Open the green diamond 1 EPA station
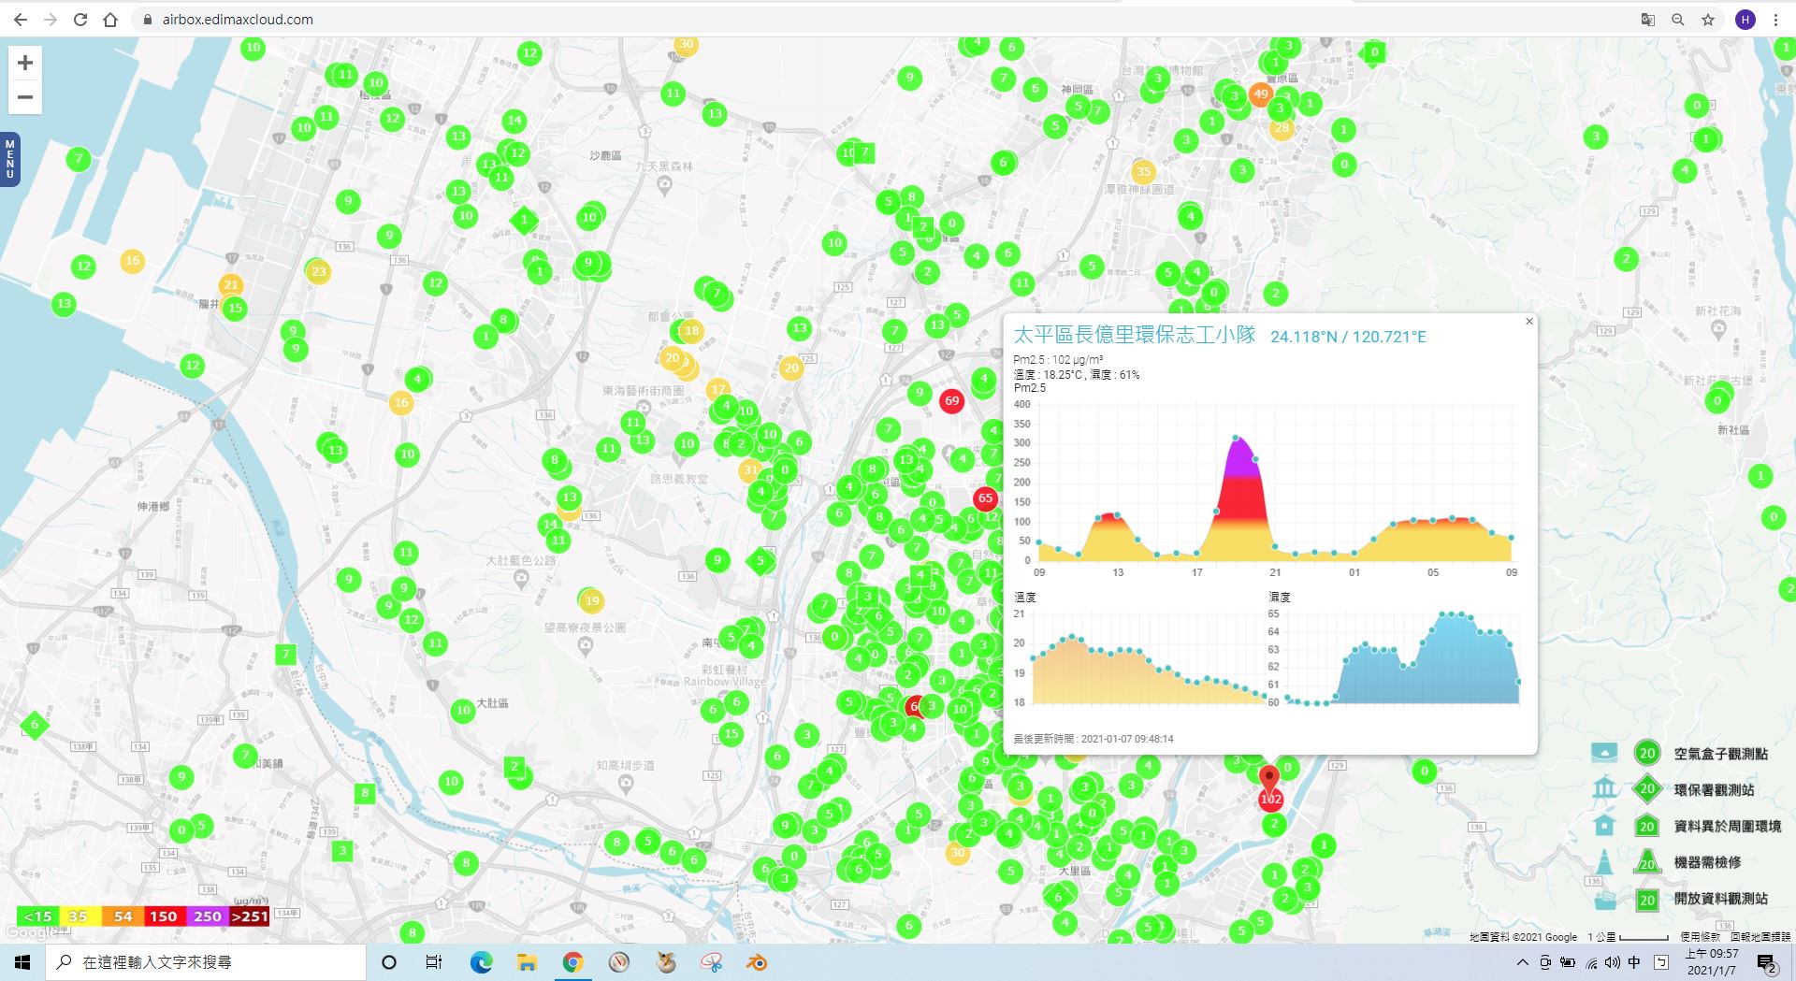 (524, 221)
